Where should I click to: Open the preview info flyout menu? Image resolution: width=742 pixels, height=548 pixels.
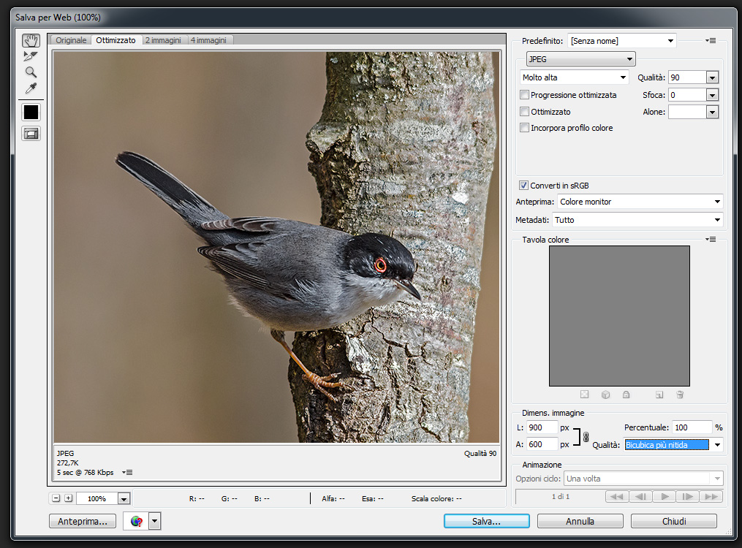click(127, 472)
